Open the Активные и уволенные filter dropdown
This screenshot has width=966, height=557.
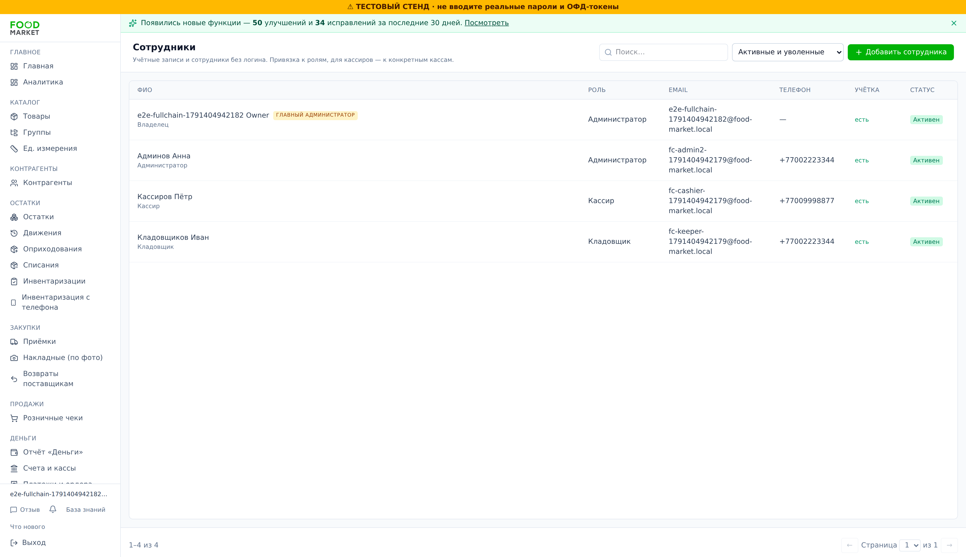pos(788,52)
